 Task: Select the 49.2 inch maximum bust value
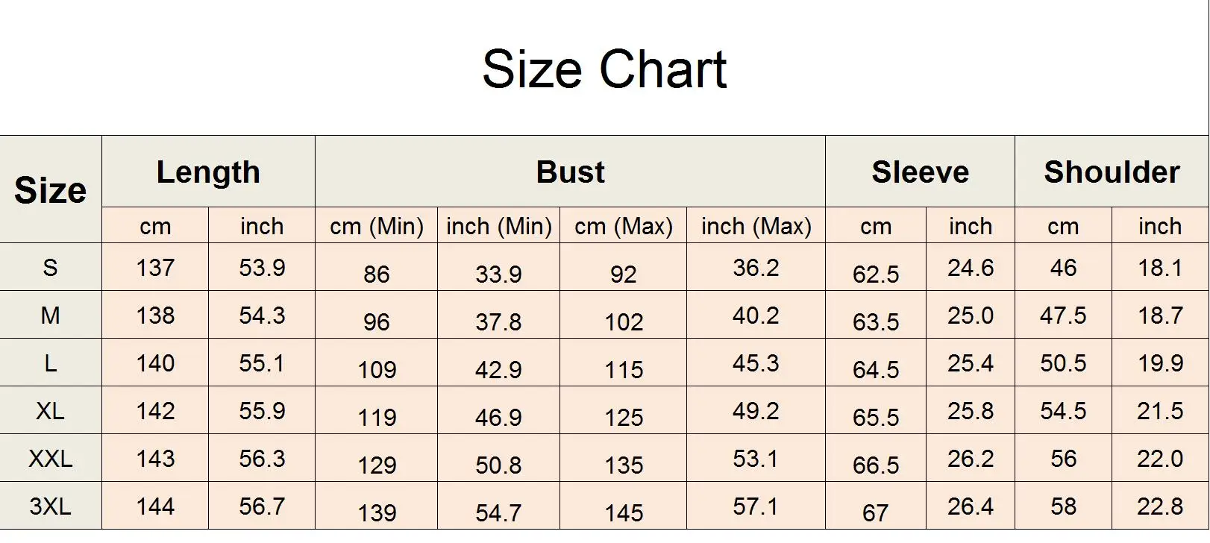pyautogui.click(x=756, y=410)
